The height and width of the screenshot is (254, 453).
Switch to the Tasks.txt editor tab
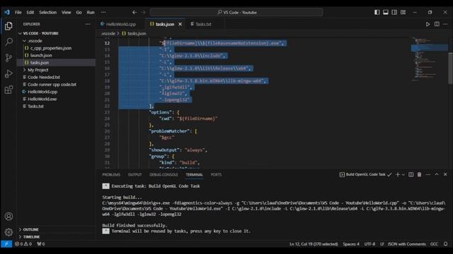pos(203,24)
